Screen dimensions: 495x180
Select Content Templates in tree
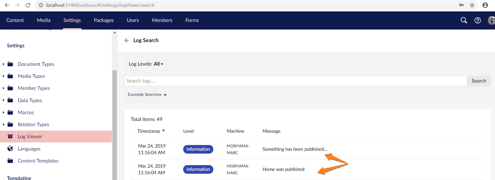click(38, 161)
